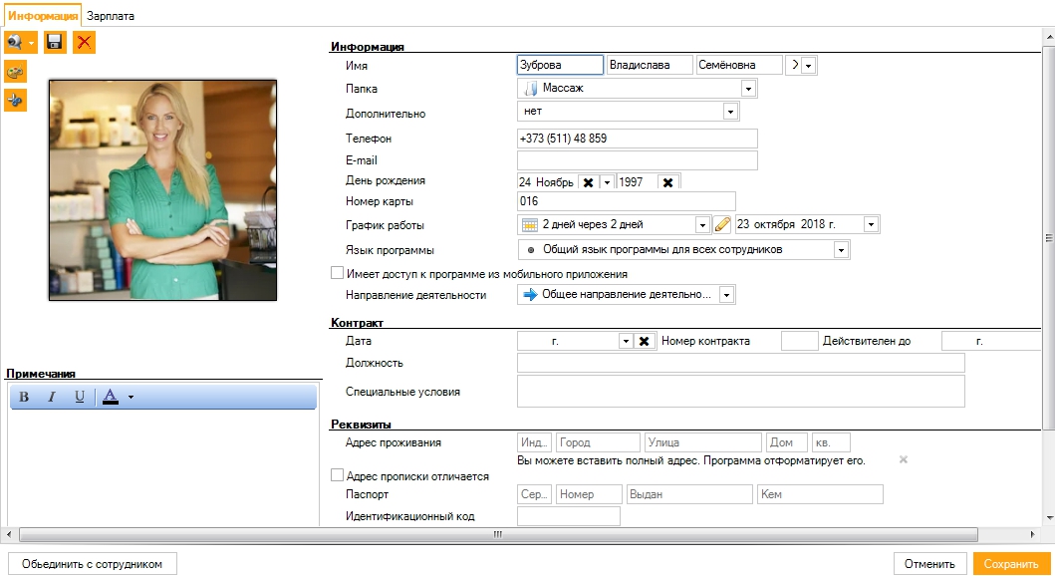Image resolution: width=1055 pixels, height=576 pixels.
Task: Expand the program language dropdown
Action: click(x=841, y=249)
